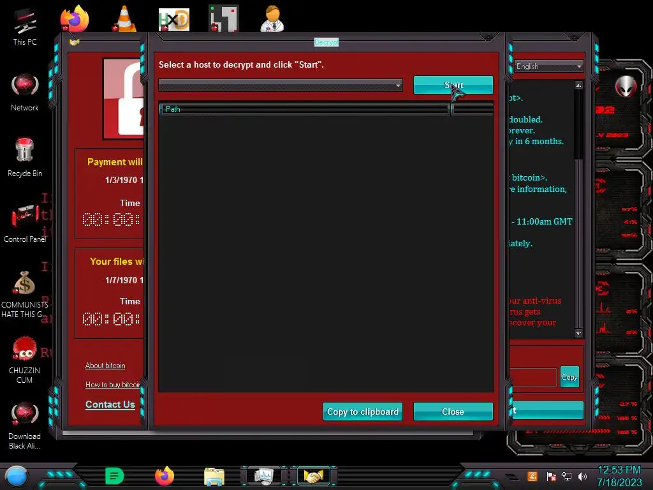Click Copy to clipboard button
The height and width of the screenshot is (490, 653).
click(x=363, y=412)
